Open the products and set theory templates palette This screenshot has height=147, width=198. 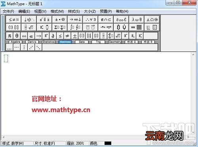coord(121,27)
